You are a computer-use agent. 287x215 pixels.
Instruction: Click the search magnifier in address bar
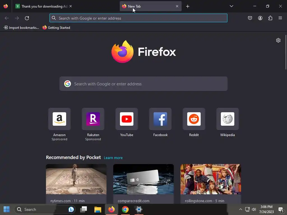click(x=54, y=18)
